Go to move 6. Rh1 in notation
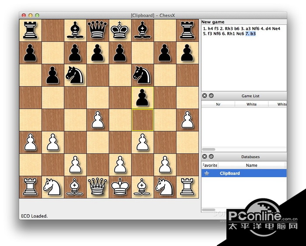 point(229,34)
